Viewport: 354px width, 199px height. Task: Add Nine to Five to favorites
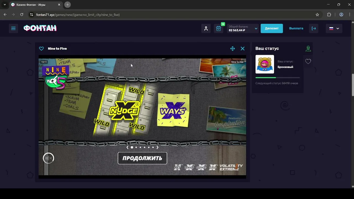click(41, 49)
